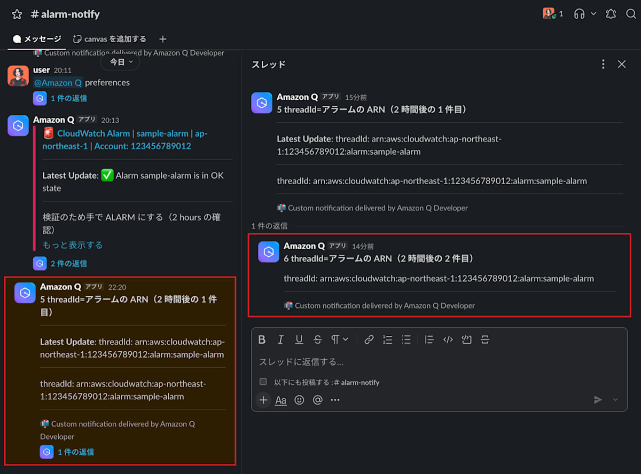Open paragraph style dropdown in composer

(340, 339)
